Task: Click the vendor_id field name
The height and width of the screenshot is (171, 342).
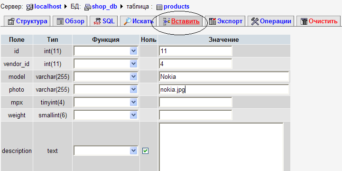Action: pos(17,64)
